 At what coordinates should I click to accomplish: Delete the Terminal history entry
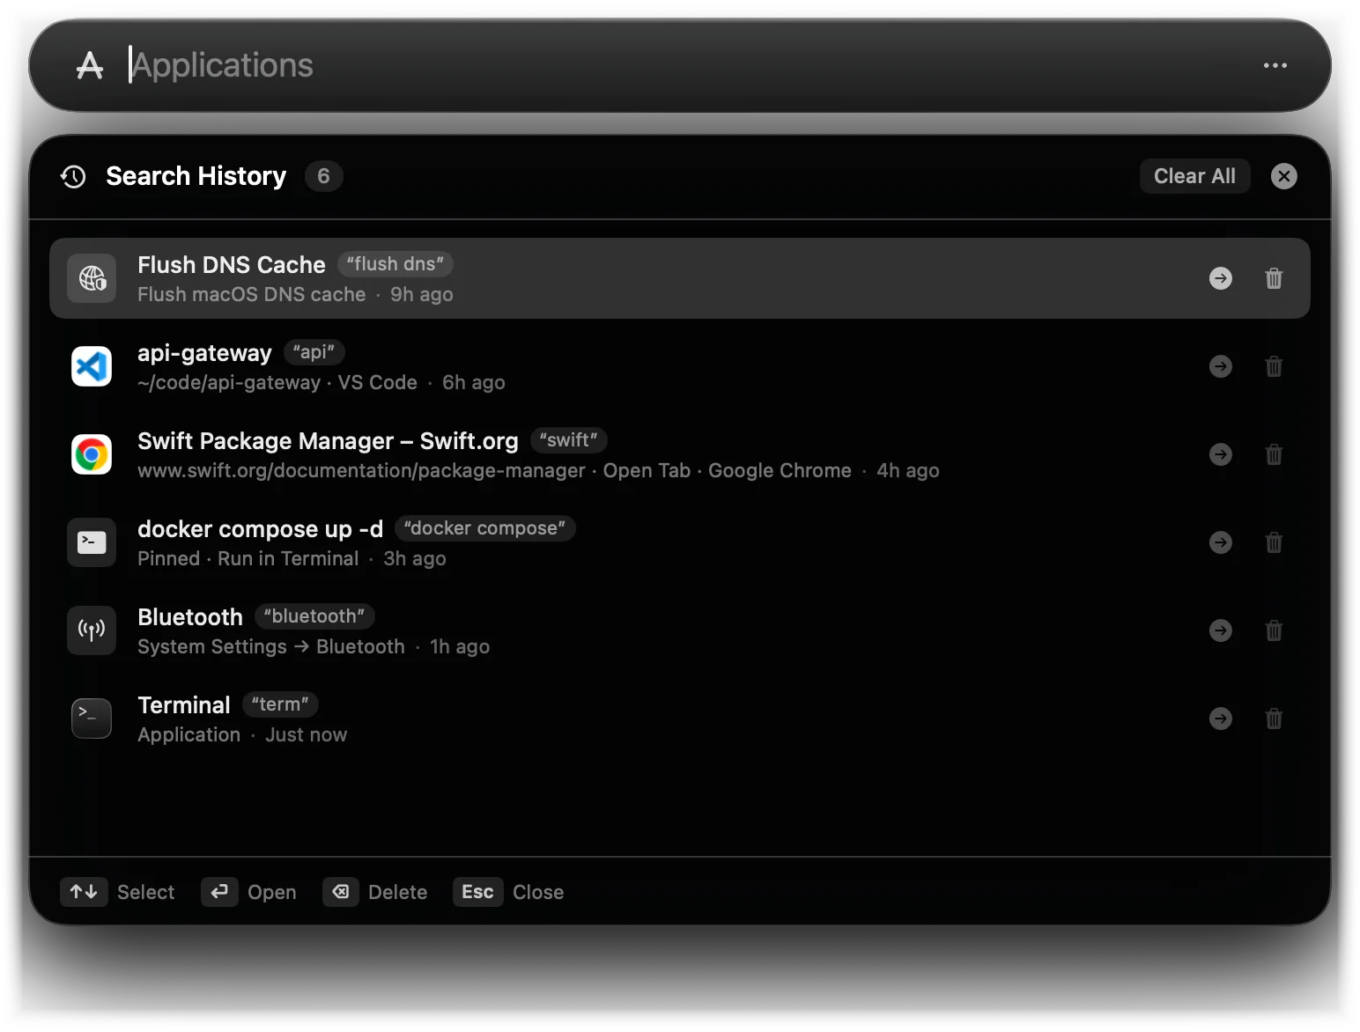click(1274, 719)
